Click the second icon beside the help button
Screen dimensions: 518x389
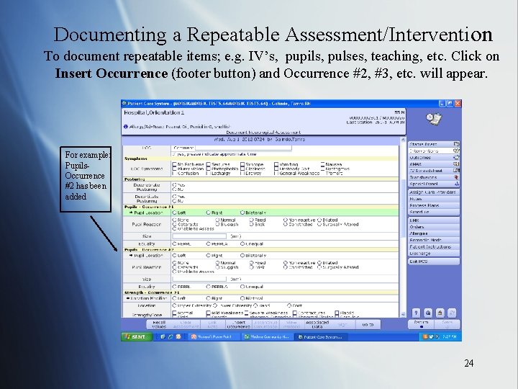[x=428, y=313]
